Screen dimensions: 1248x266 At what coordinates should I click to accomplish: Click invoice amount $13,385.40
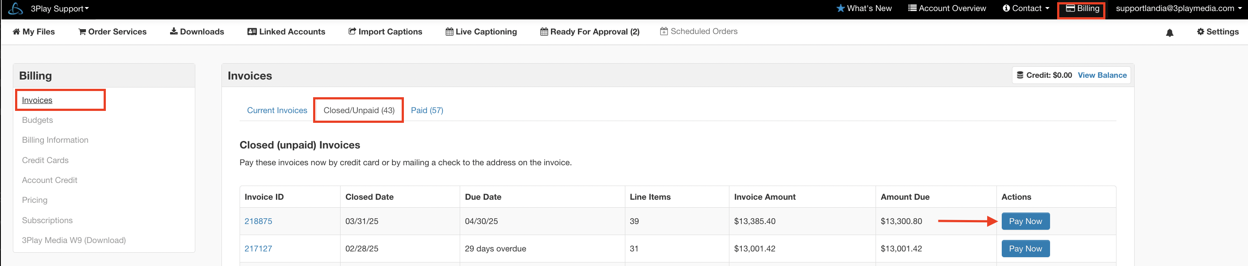tap(755, 221)
